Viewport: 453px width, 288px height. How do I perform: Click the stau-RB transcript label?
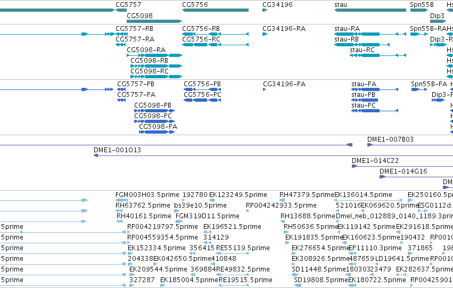(347, 39)
